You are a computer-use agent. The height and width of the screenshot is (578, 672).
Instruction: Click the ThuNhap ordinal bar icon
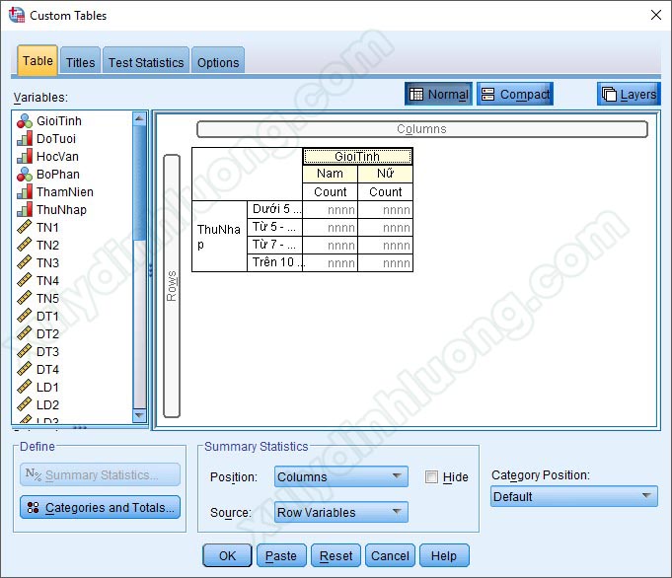25,209
